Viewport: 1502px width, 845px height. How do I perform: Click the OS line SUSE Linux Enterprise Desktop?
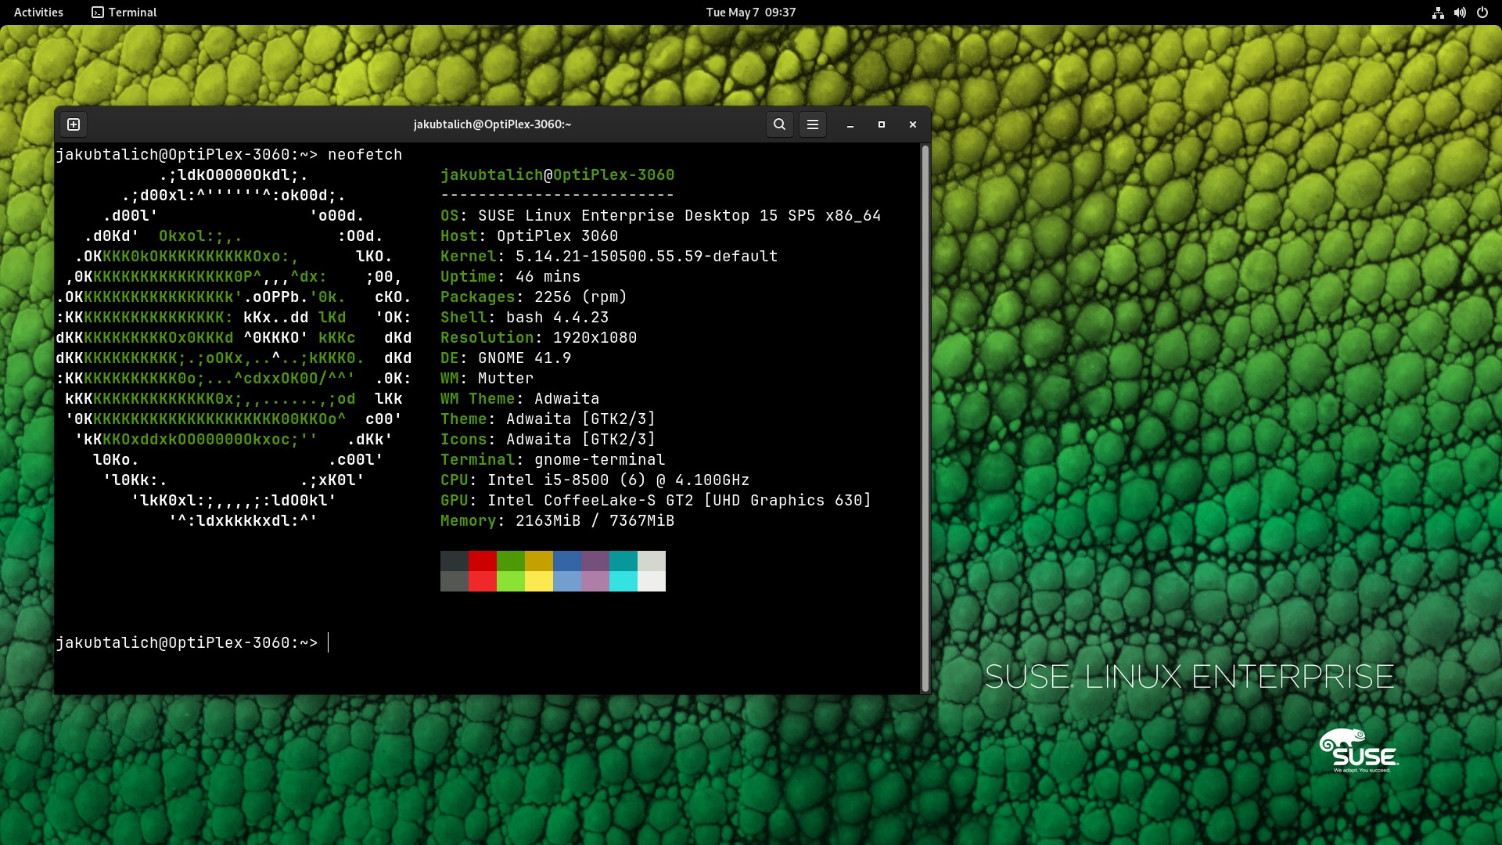click(661, 216)
